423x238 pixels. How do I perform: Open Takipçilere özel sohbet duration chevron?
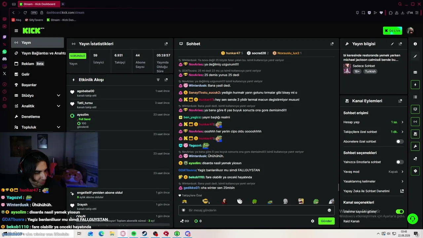pyautogui.click(x=402, y=132)
